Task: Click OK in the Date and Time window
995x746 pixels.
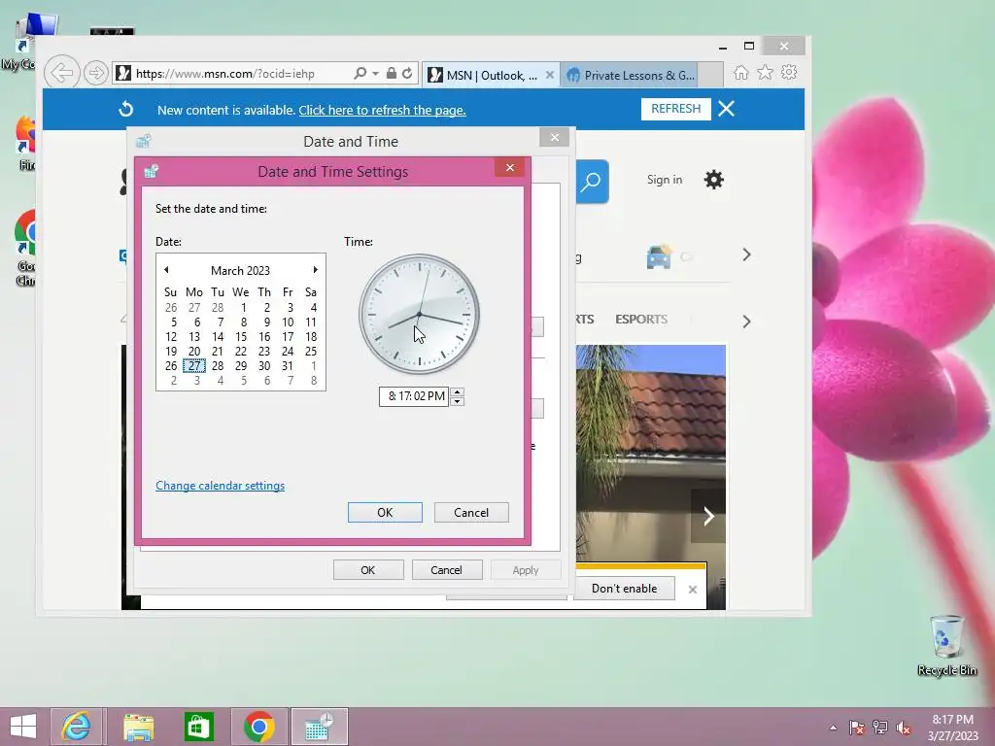Action: coord(368,570)
